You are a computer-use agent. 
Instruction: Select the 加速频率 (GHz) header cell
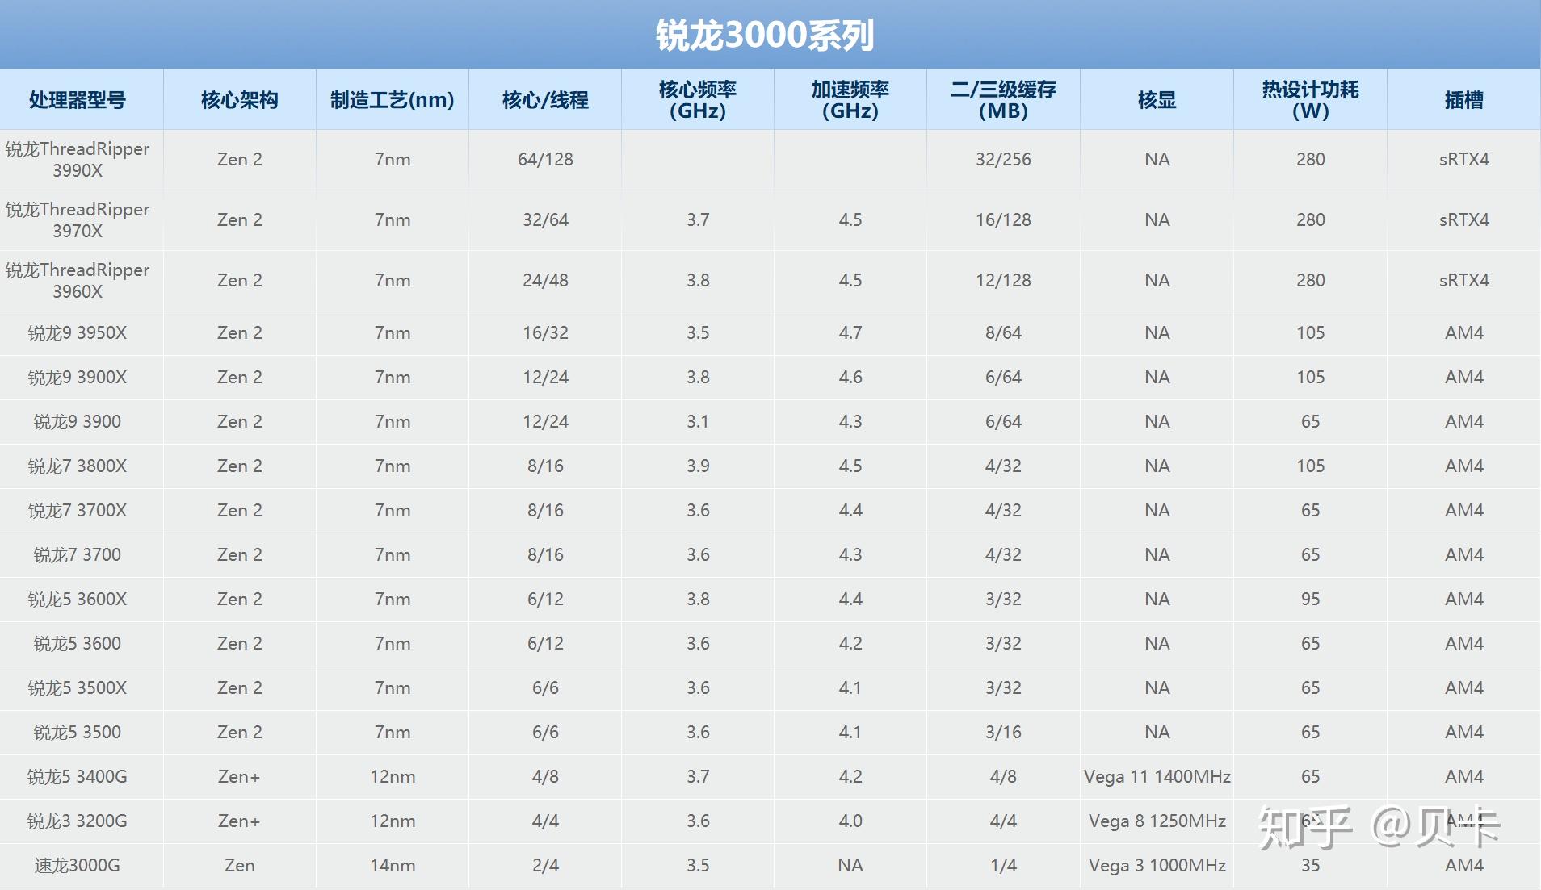[x=850, y=100]
